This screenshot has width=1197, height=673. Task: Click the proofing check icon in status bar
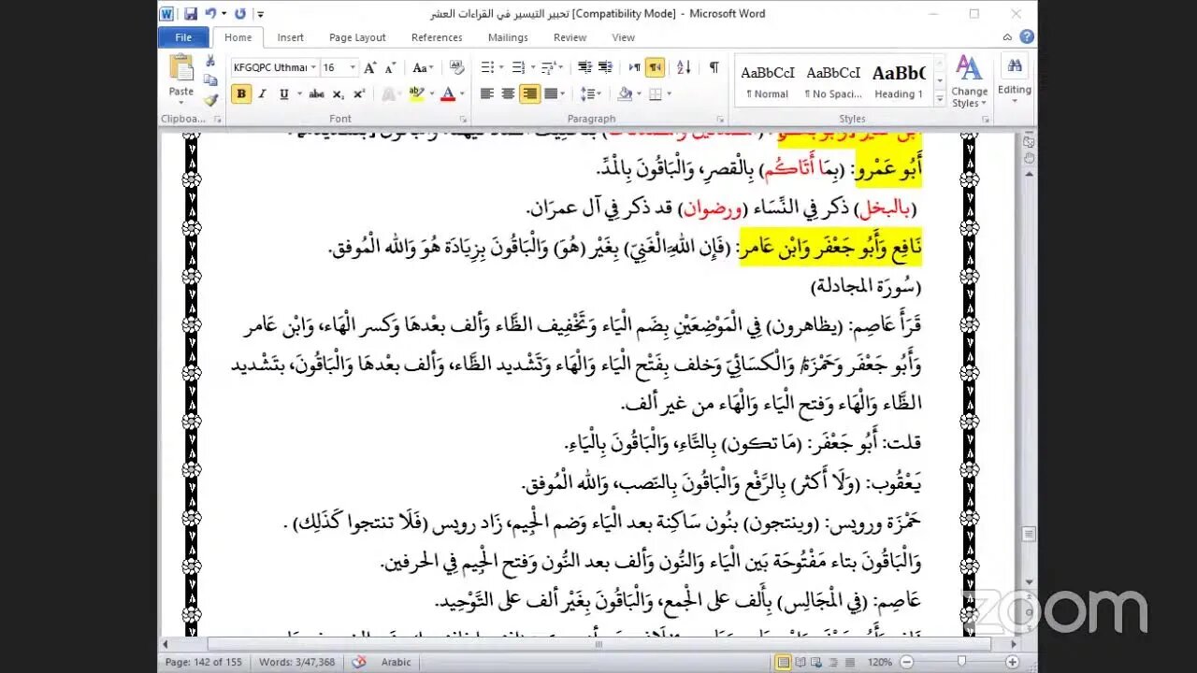[360, 662]
